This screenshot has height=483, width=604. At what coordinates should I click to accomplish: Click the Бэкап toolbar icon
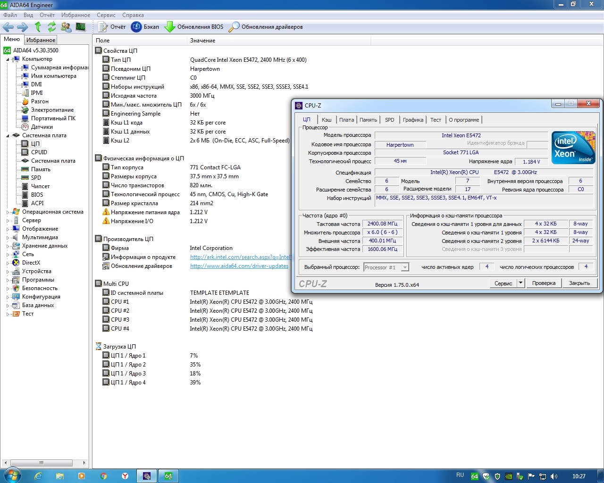136,27
